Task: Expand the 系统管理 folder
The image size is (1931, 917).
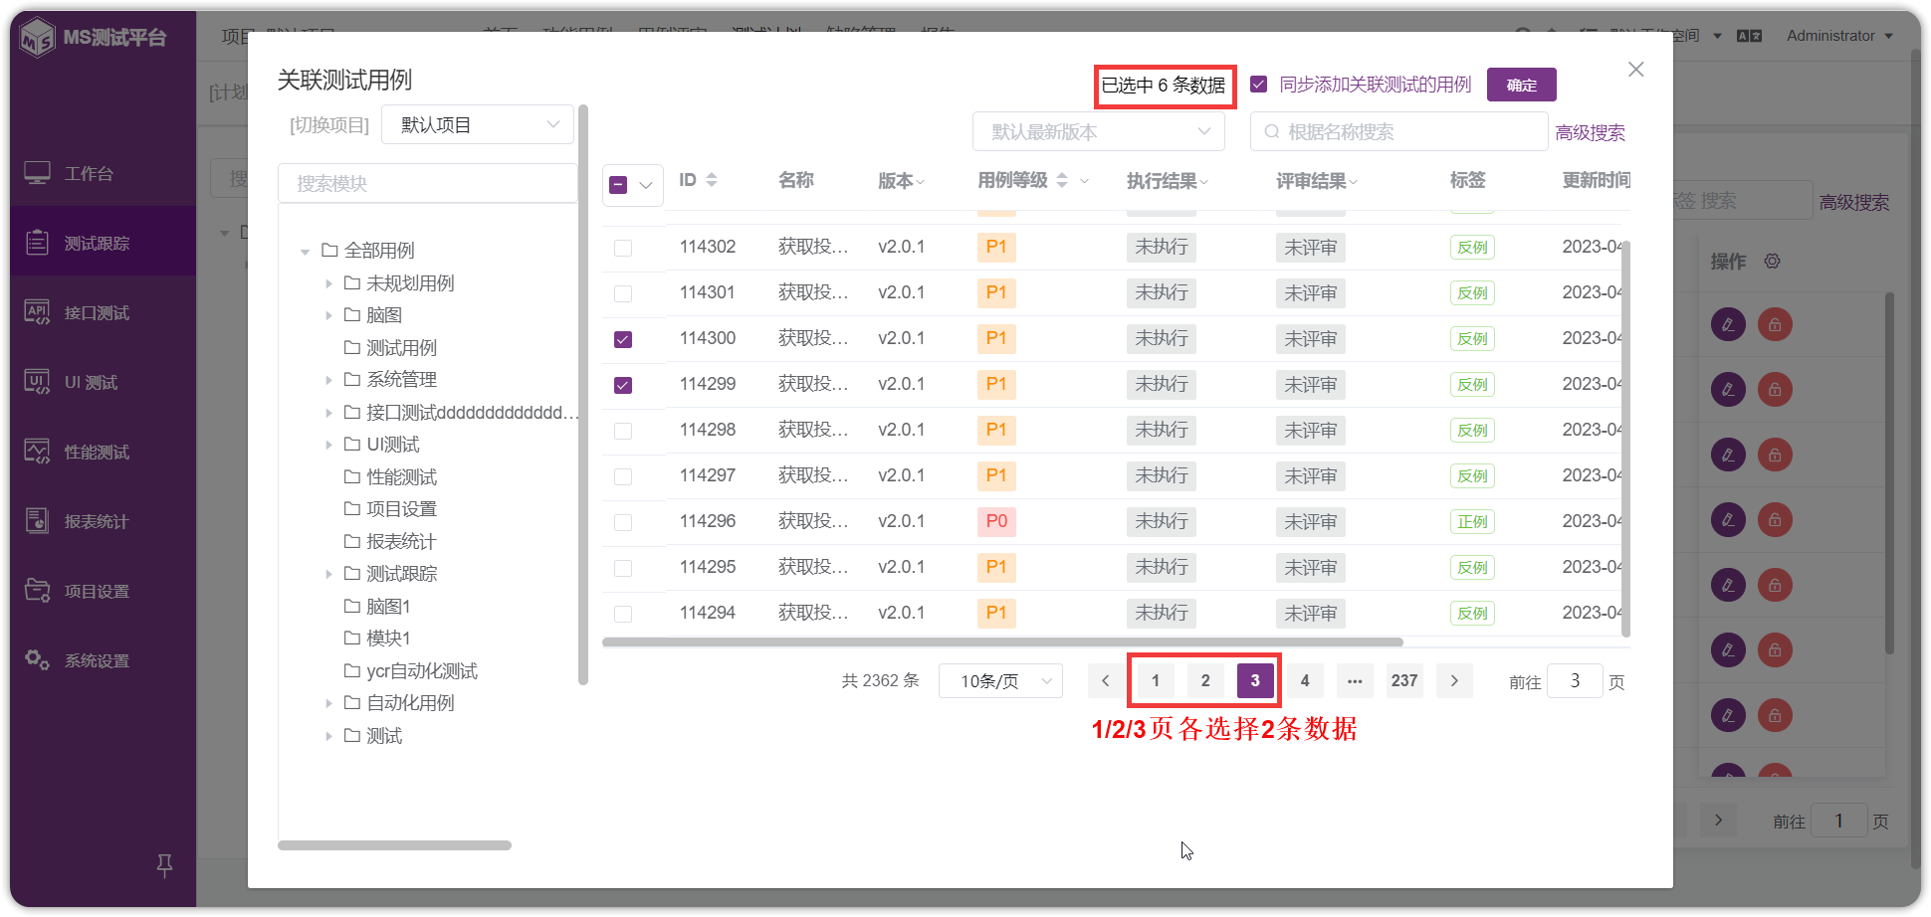Action: click(x=328, y=380)
